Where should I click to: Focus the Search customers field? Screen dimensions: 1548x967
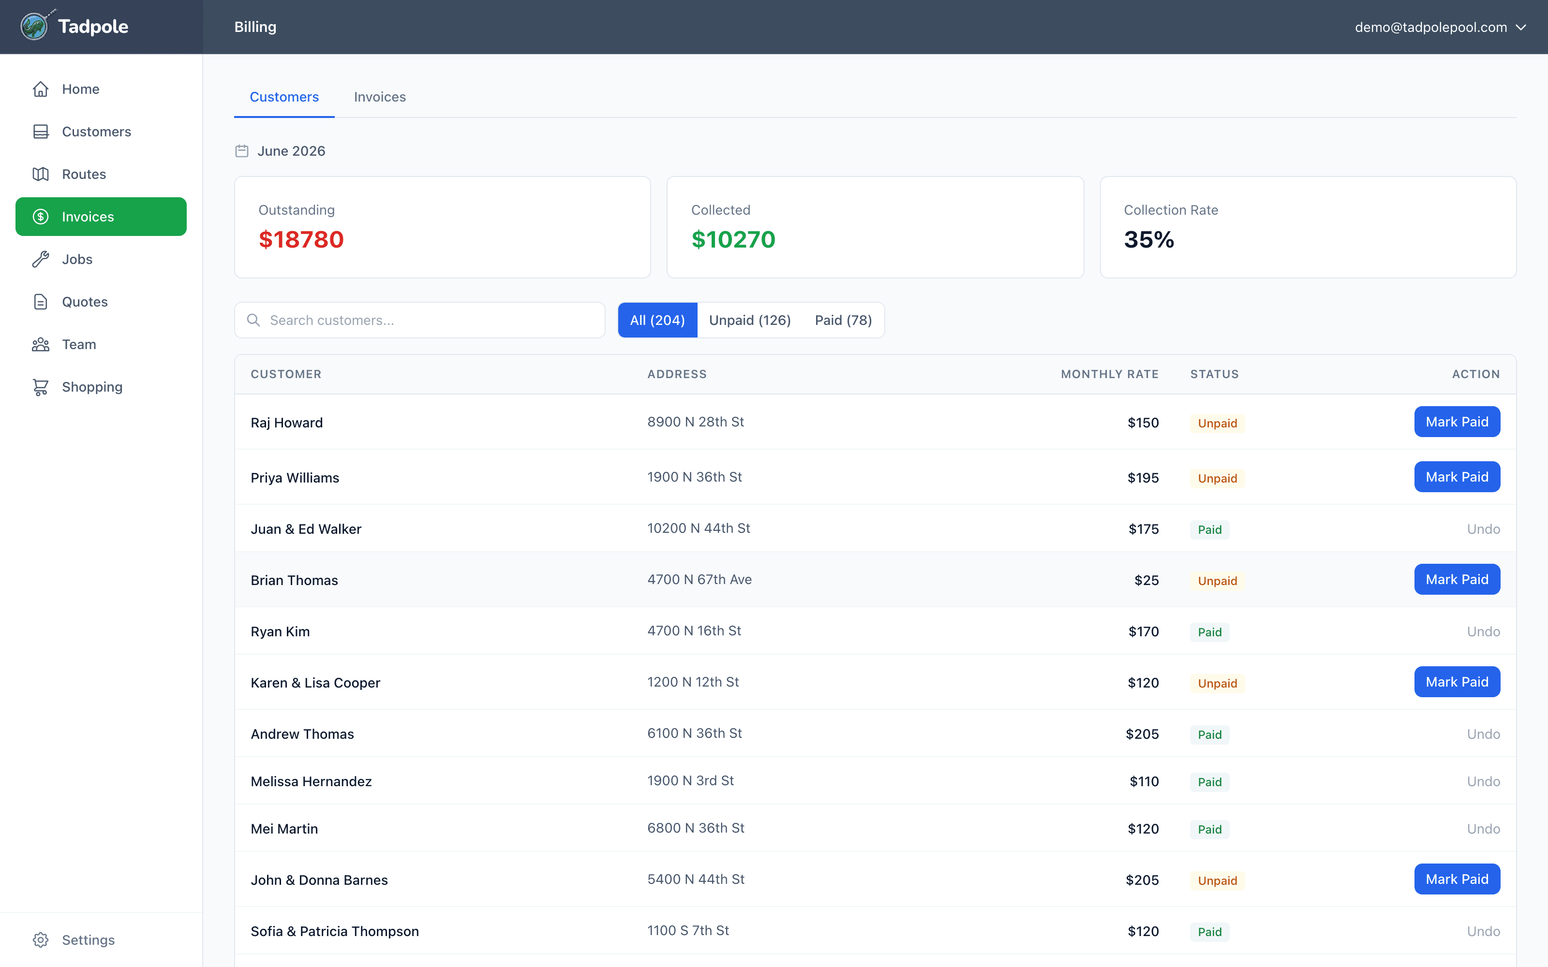point(419,320)
